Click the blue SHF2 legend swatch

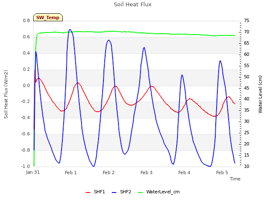tap(114, 192)
